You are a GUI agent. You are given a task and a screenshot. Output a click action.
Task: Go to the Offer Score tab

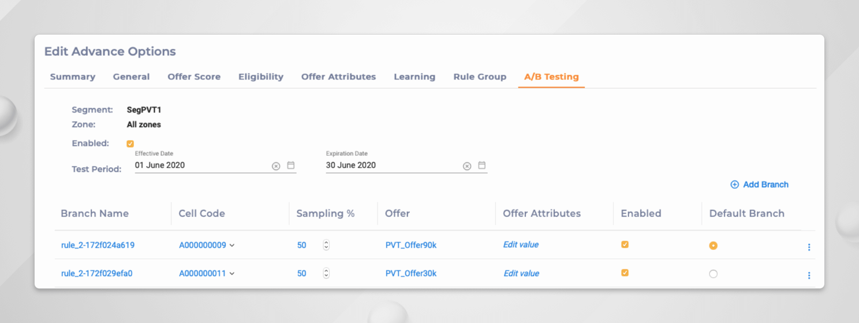click(x=194, y=77)
